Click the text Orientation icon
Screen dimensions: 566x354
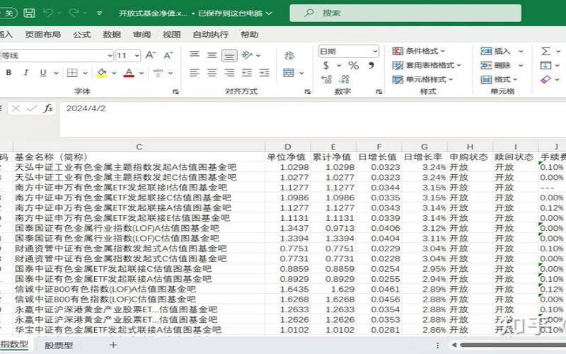pyautogui.click(x=247, y=55)
